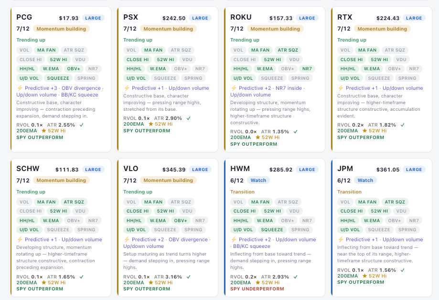
Task: Click SPY UNDERPERFORM label on HWM card
Action: click(x=257, y=289)
